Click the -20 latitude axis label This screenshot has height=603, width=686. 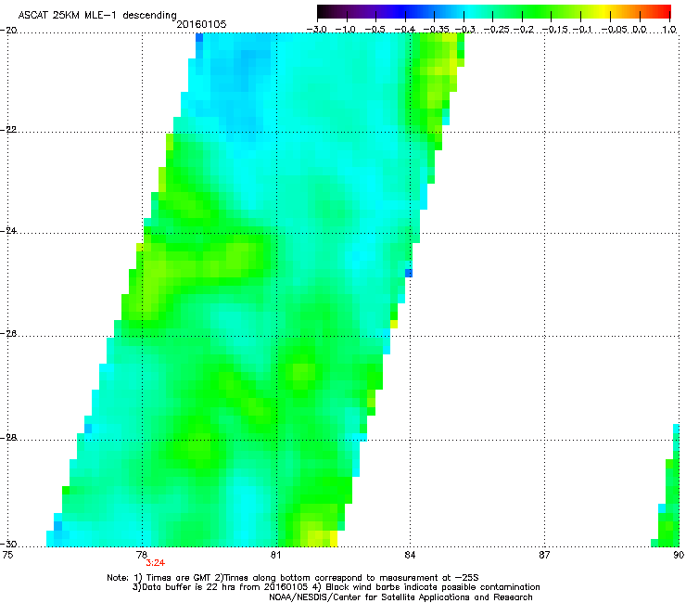tap(8, 31)
